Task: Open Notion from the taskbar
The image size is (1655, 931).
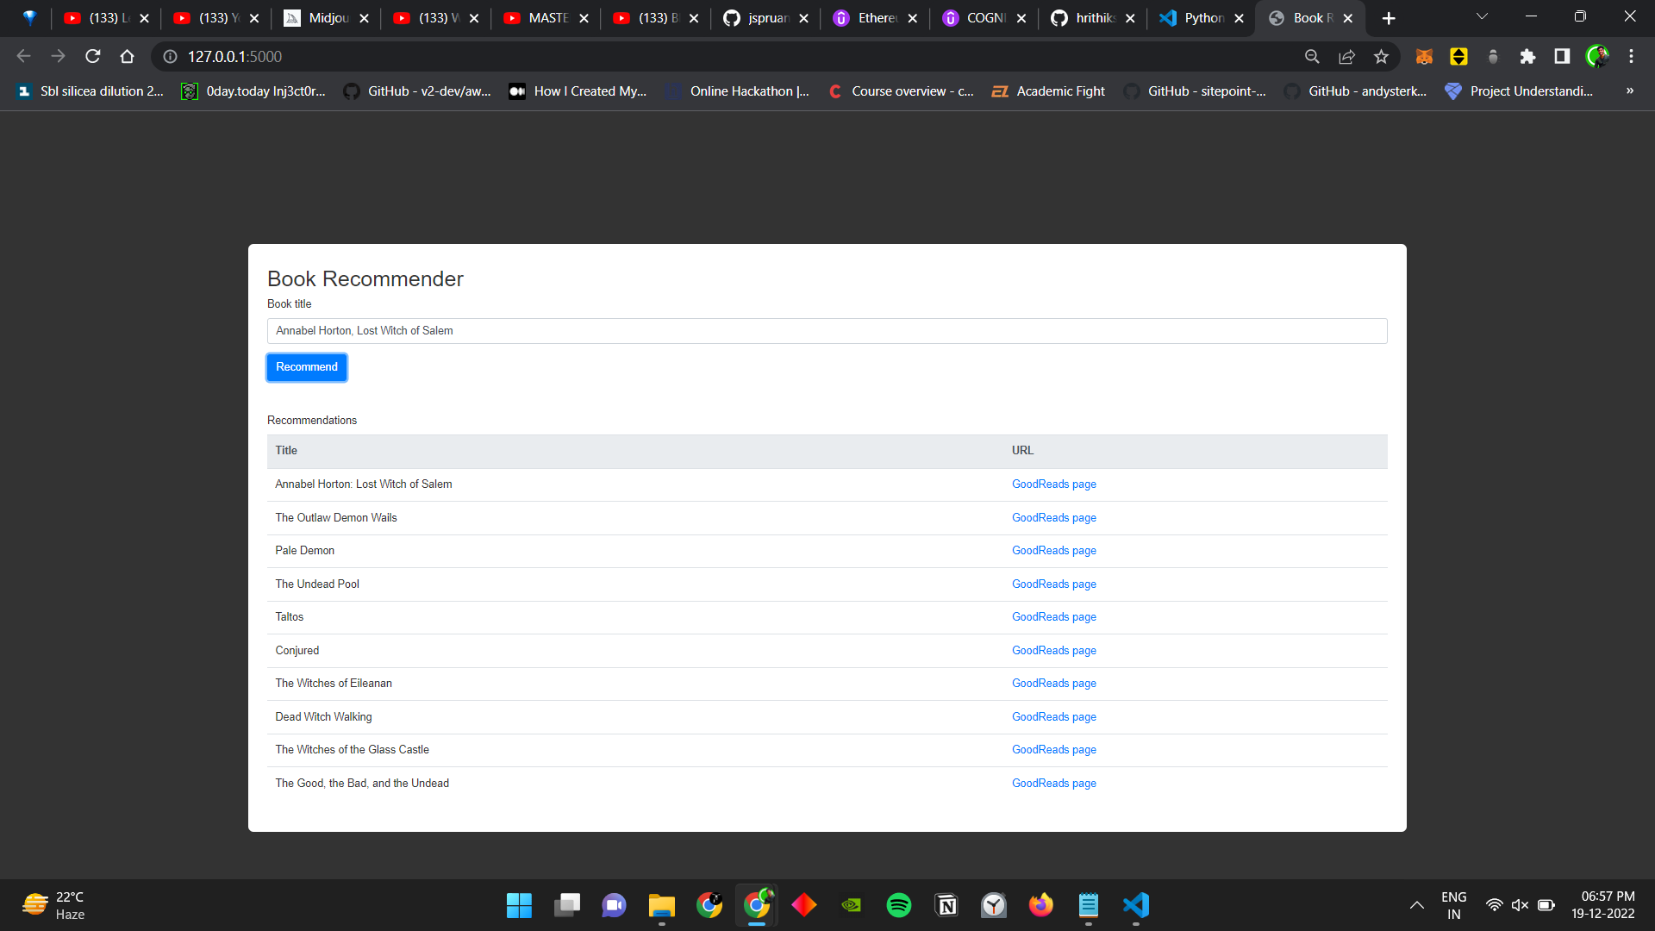Action: (946, 905)
